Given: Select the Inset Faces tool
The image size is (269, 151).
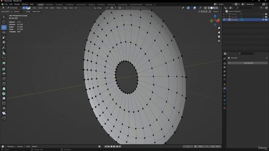Looking at the screenshot, I should coord(4,69).
